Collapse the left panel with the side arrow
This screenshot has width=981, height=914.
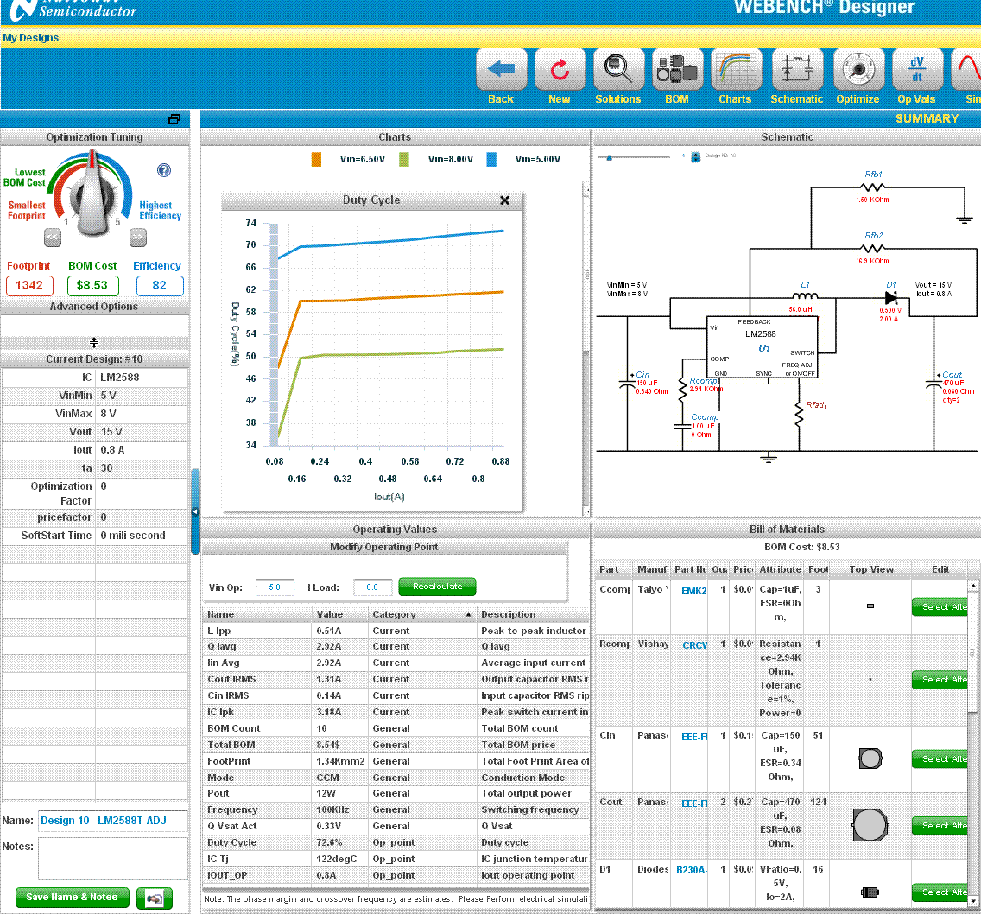pyautogui.click(x=195, y=512)
